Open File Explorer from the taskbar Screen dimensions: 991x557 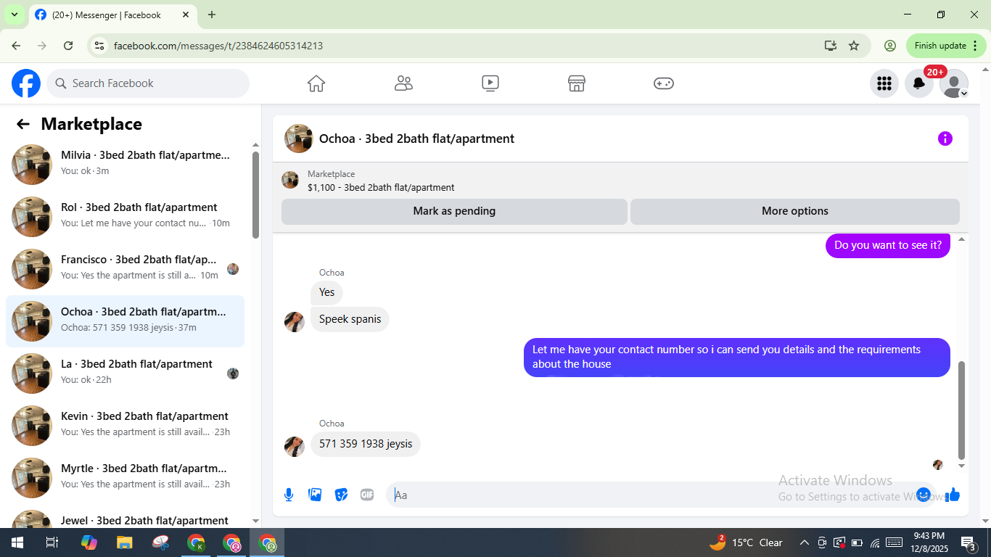[125, 542]
